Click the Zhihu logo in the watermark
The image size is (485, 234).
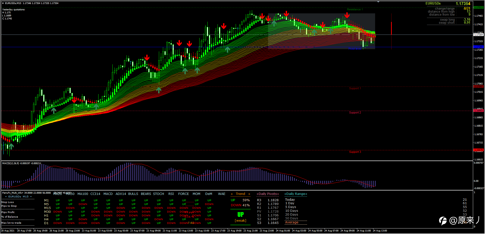coord(443,221)
